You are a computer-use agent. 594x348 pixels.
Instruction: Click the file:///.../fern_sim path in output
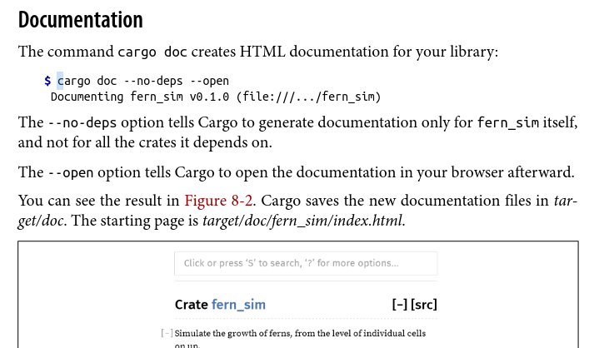tap(308, 97)
